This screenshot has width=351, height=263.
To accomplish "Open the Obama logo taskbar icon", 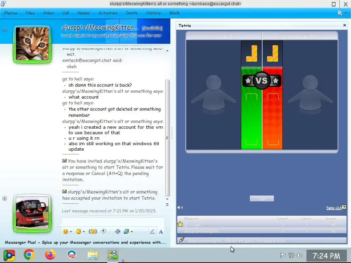I will pos(72,255).
